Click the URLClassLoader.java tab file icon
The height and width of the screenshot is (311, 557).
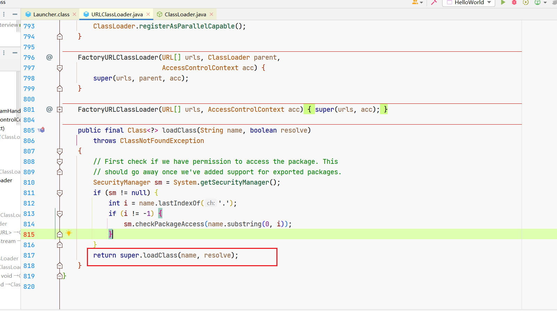[x=86, y=14]
